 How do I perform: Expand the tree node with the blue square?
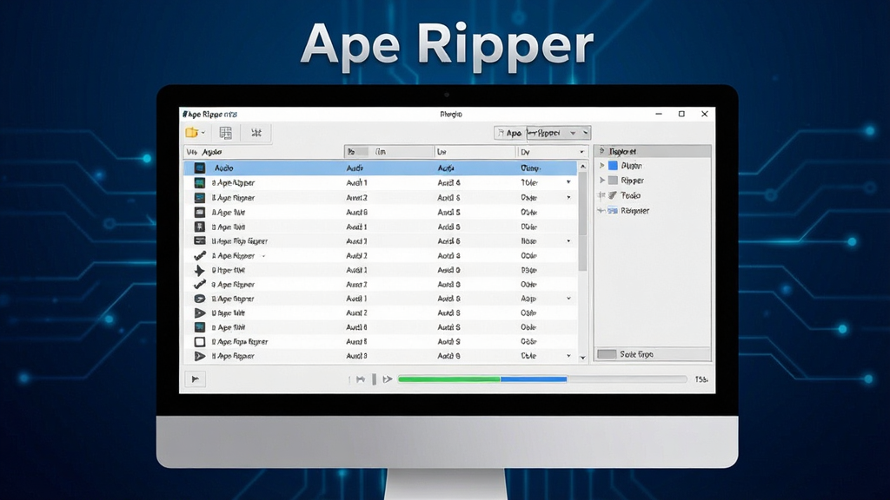[602, 166]
